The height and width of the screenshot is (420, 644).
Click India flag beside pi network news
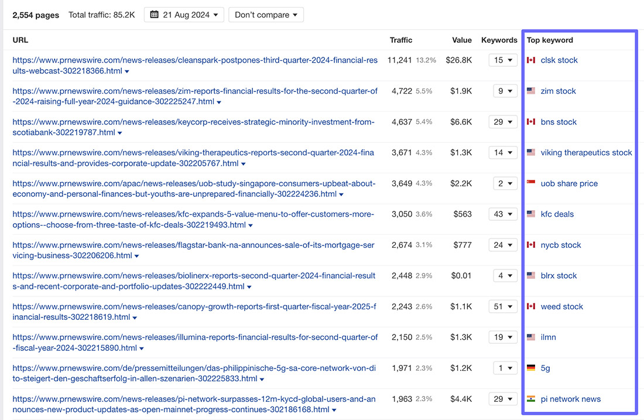point(531,399)
